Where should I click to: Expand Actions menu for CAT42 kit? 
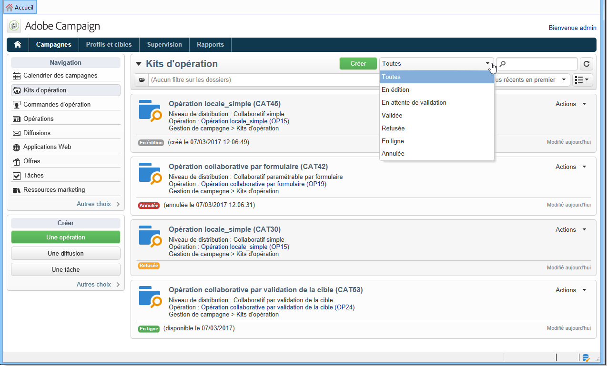coord(571,167)
